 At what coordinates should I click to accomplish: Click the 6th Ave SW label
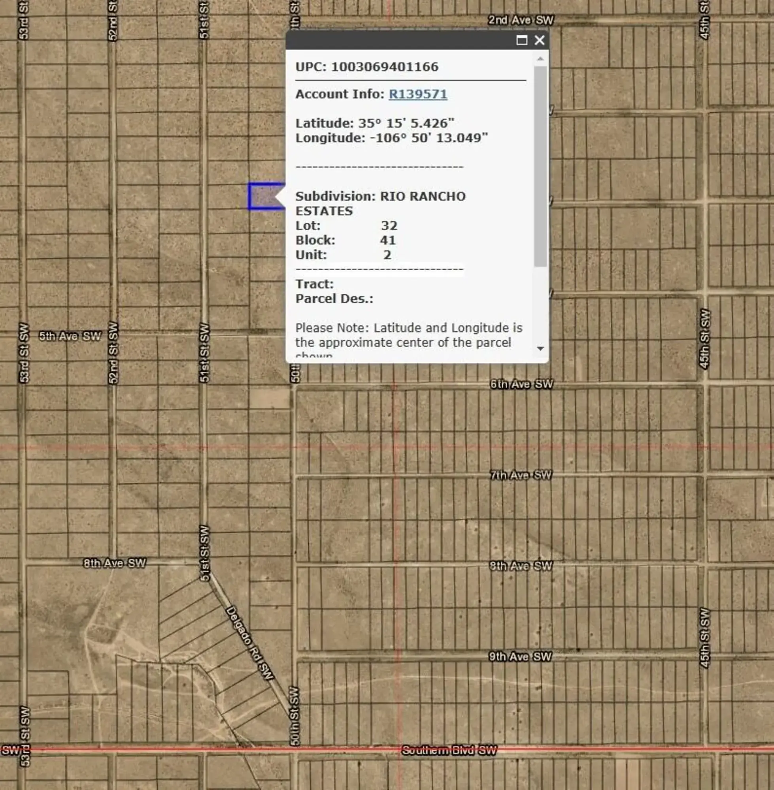point(521,384)
